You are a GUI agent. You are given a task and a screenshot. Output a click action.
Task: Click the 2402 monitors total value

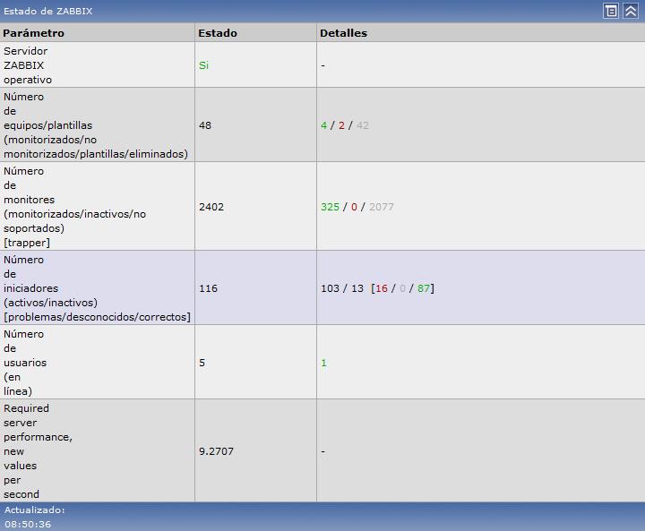point(211,207)
